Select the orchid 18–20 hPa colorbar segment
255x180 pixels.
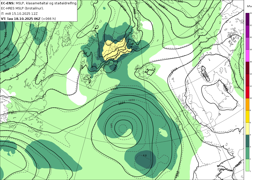tap(248, 43)
